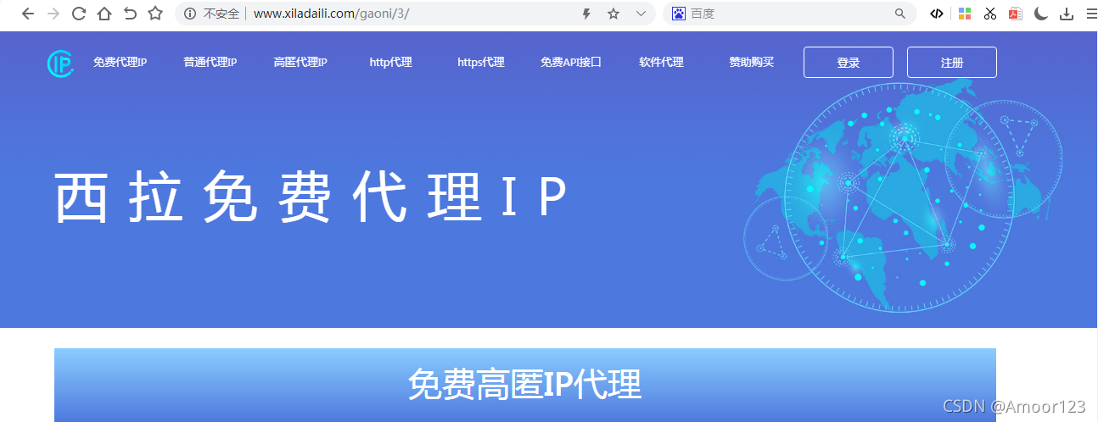1098x422 pixels.
Task: Open https代理 nav item
Action: [481, 63]
